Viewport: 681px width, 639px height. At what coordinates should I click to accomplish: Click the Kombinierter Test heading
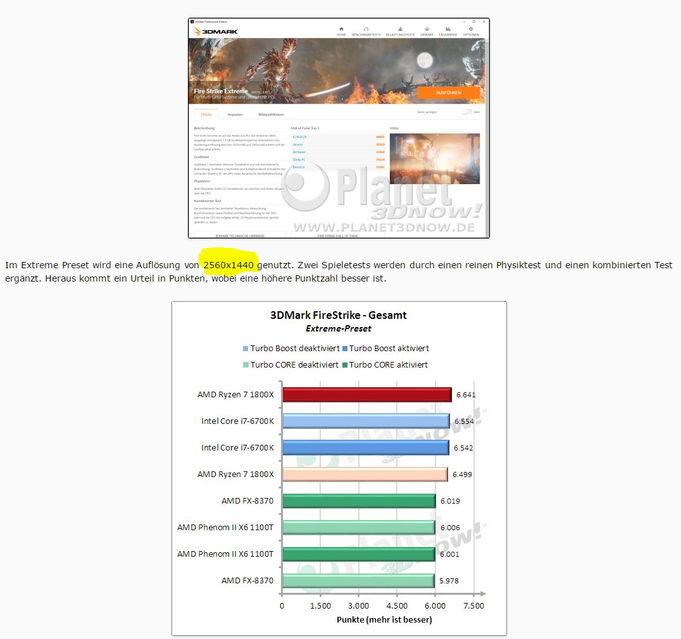point(208,201)
